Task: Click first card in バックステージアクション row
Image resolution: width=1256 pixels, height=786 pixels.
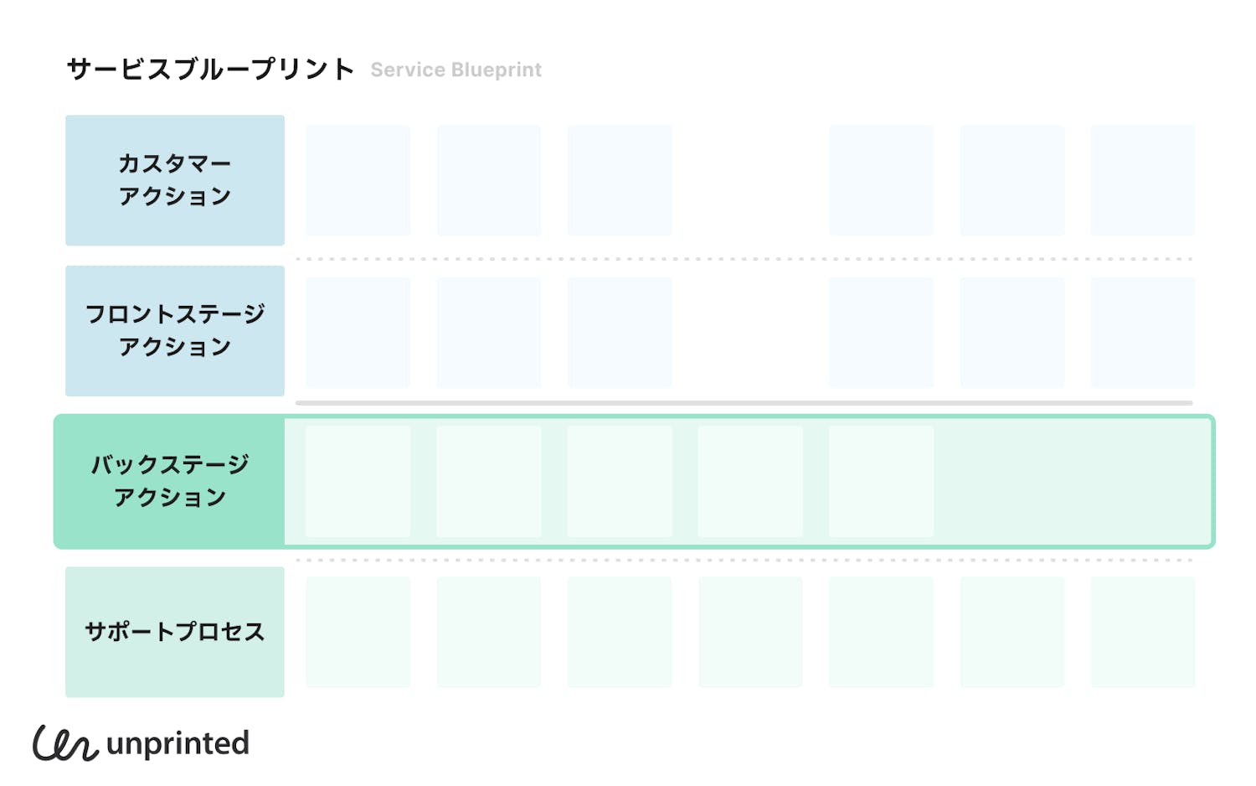Action: (x=358, y=481)
